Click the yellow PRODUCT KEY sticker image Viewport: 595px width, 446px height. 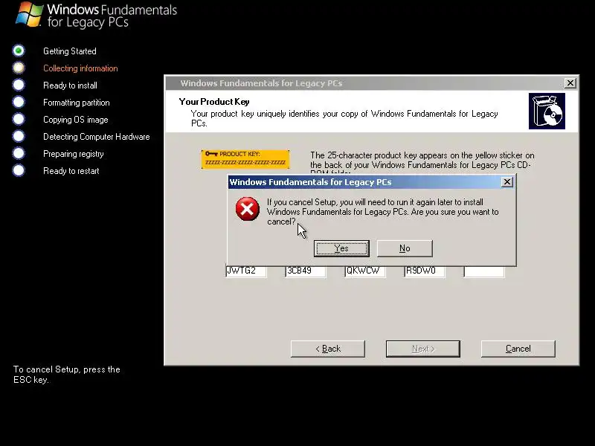click(245, 159)
